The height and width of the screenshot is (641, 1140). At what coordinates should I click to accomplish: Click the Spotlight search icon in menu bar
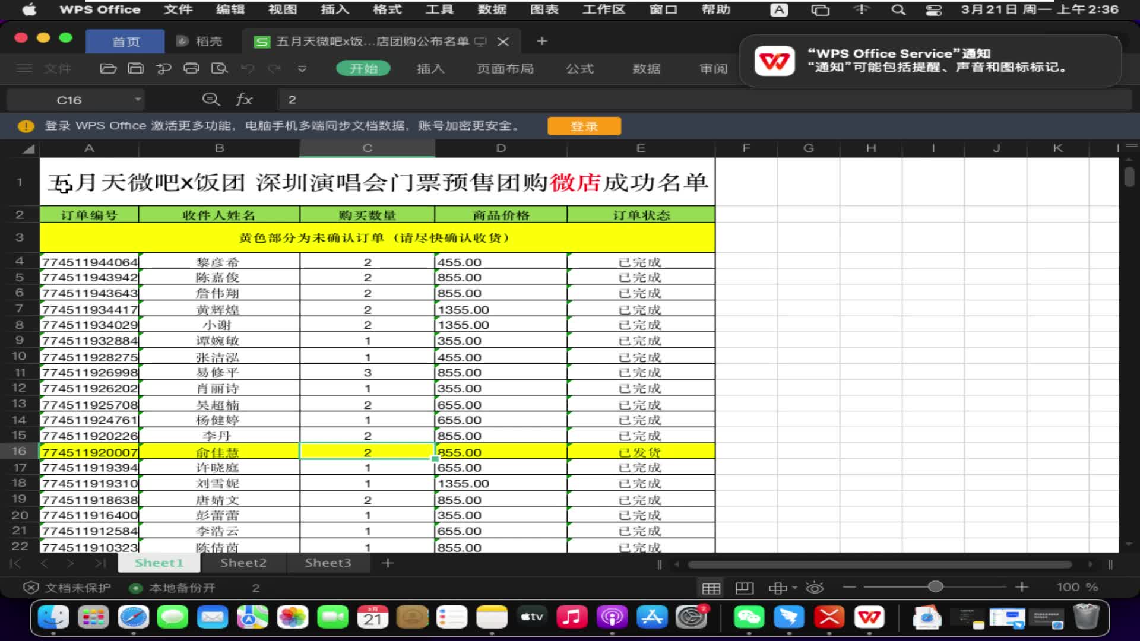tap(898, 9)
